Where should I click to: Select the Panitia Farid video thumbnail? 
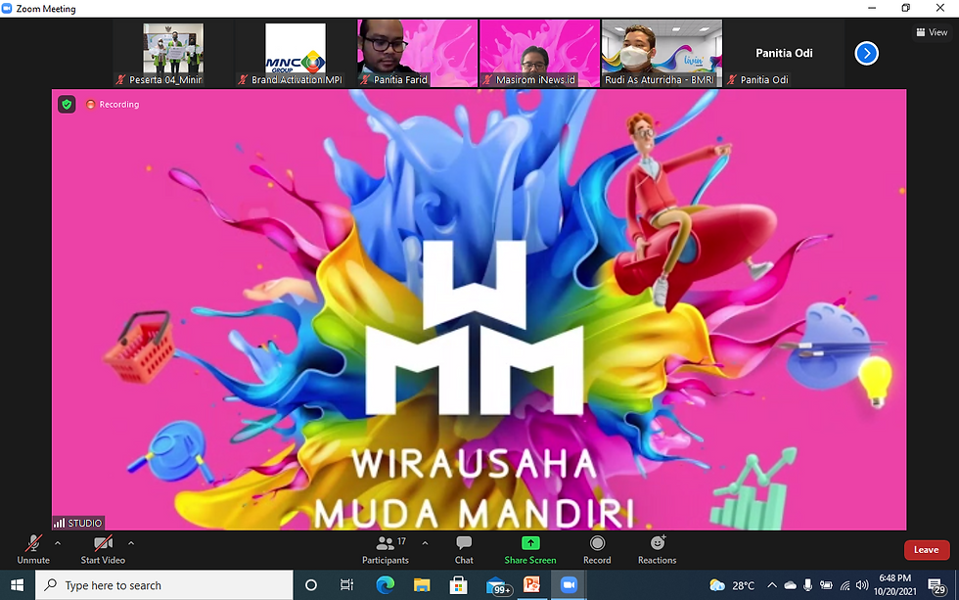[418, 53]
